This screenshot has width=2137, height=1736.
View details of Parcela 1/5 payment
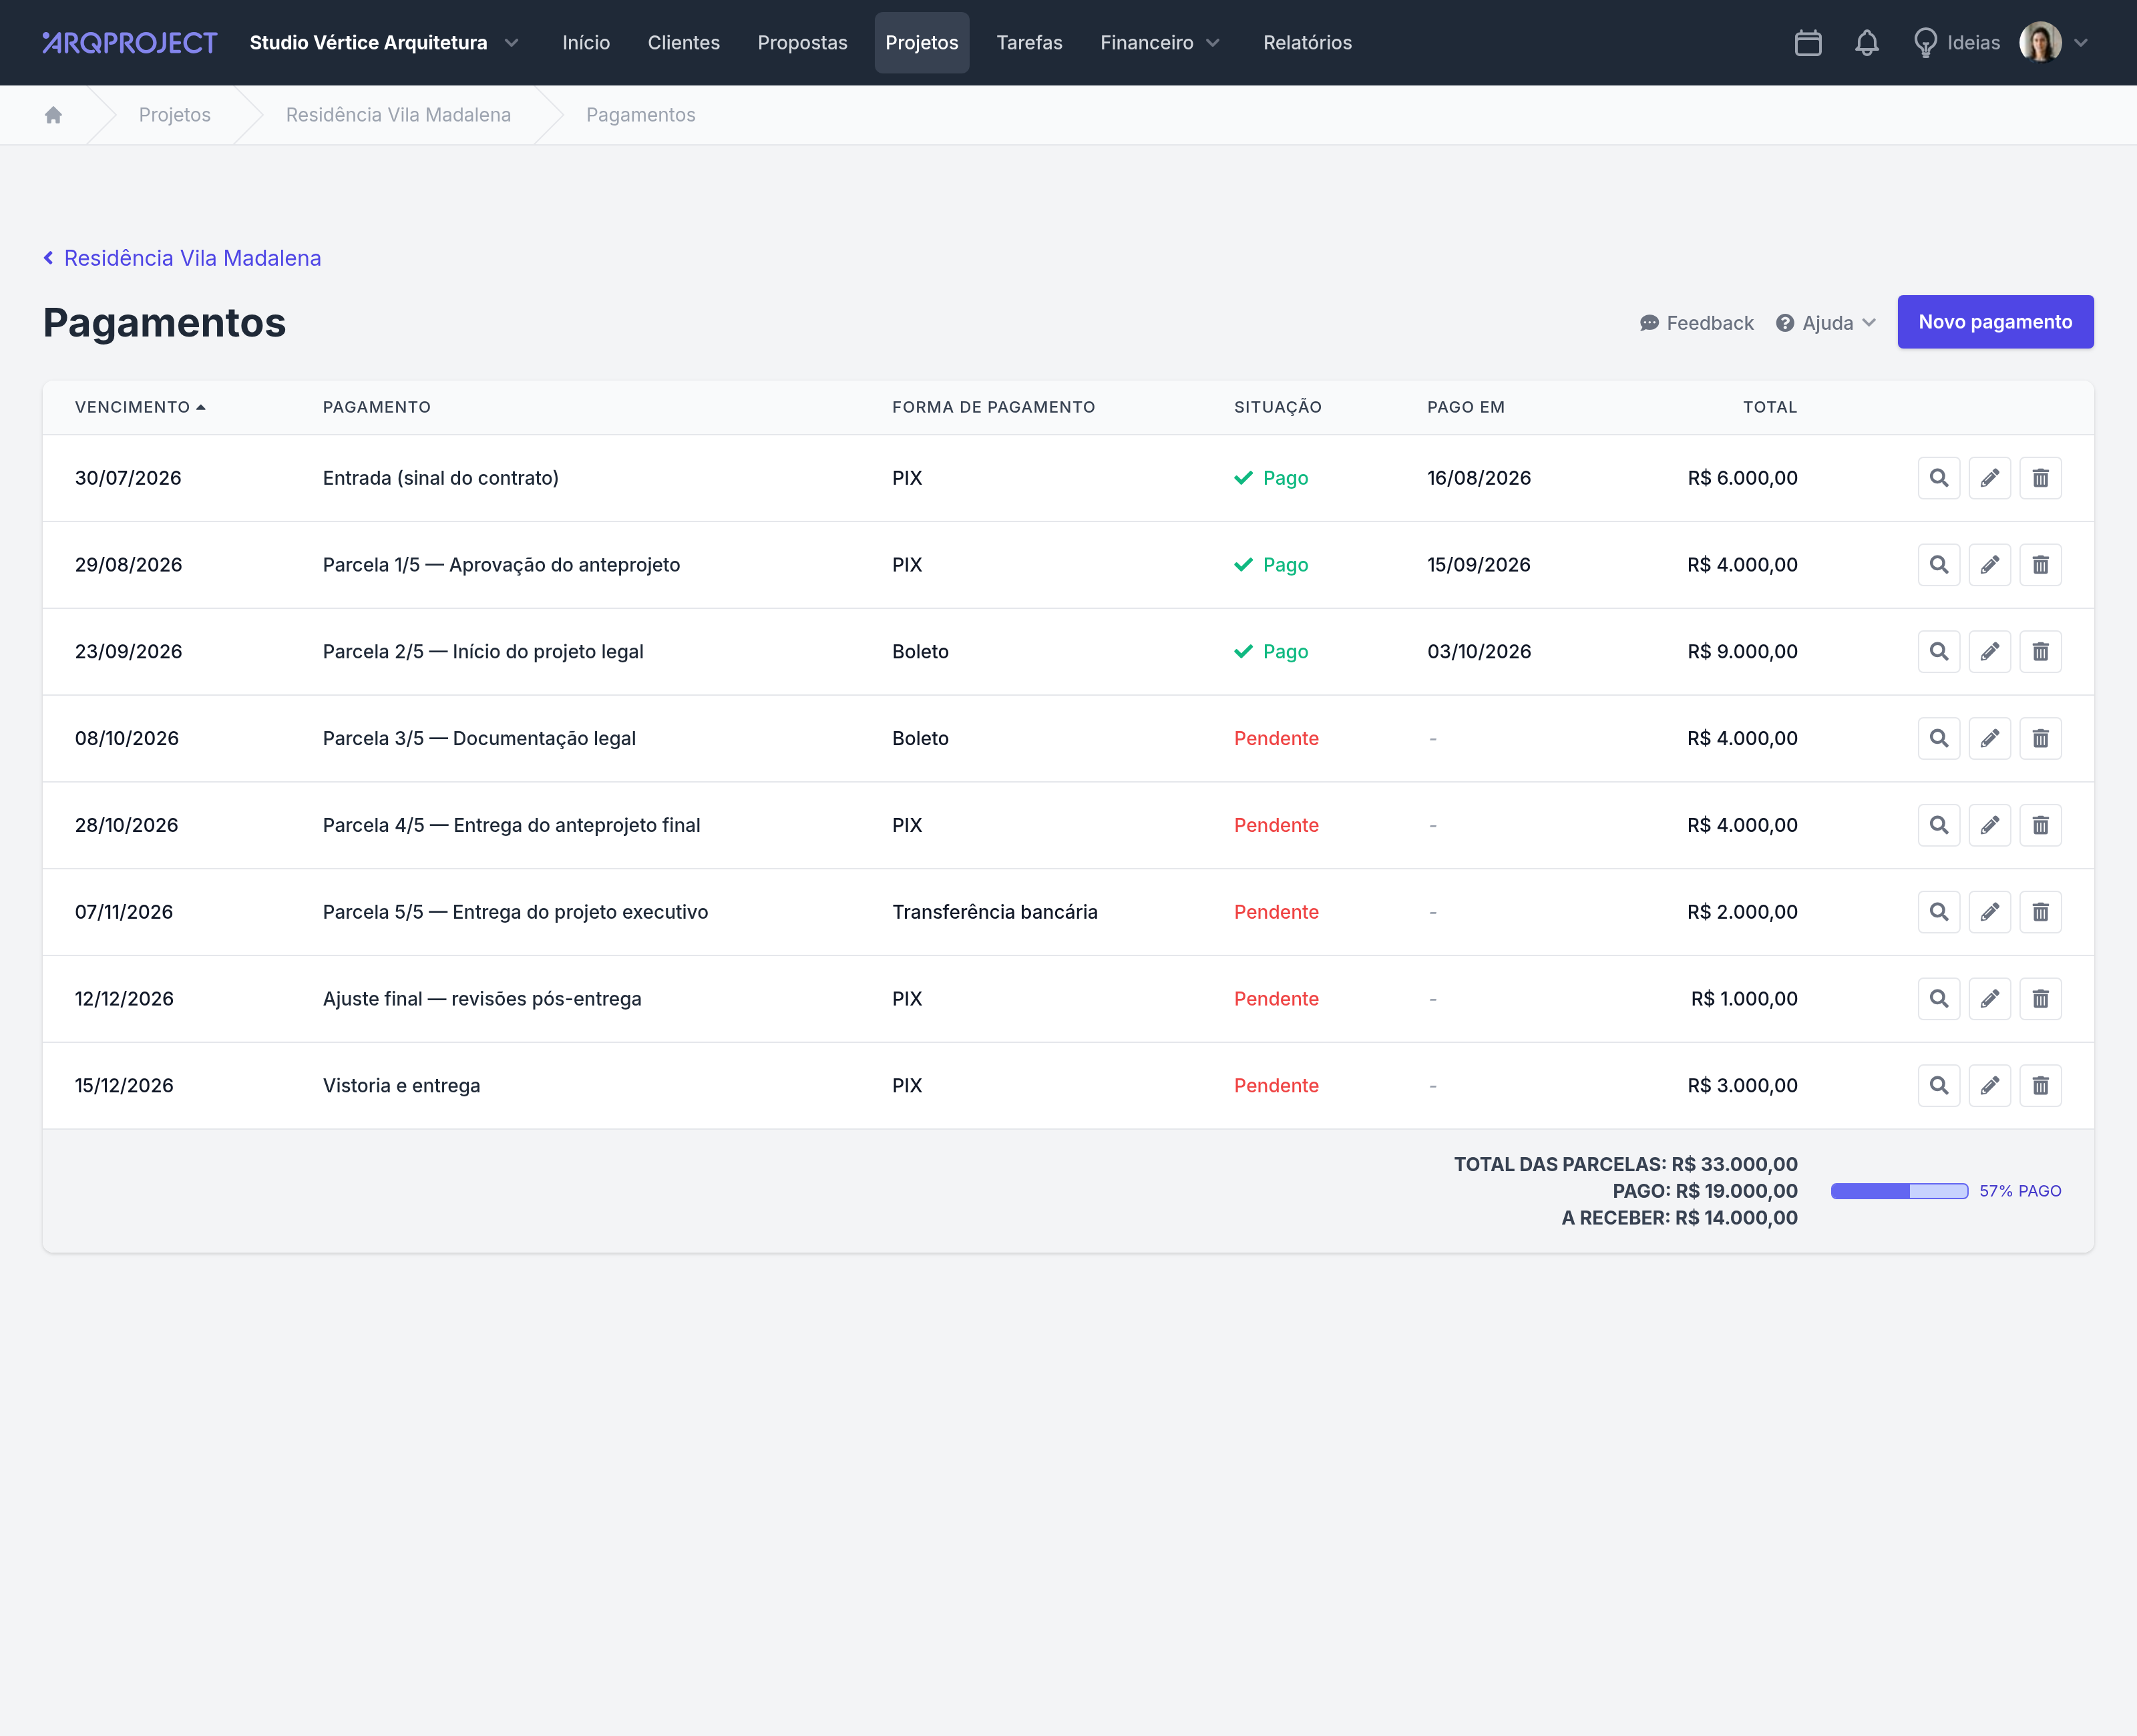pos(1939,565)
